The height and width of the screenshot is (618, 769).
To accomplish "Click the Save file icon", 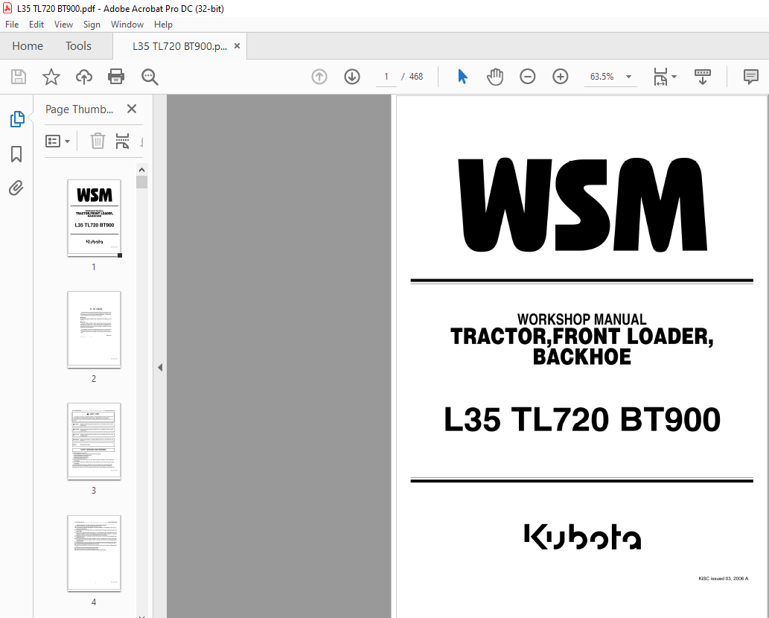I will (19, 77).
